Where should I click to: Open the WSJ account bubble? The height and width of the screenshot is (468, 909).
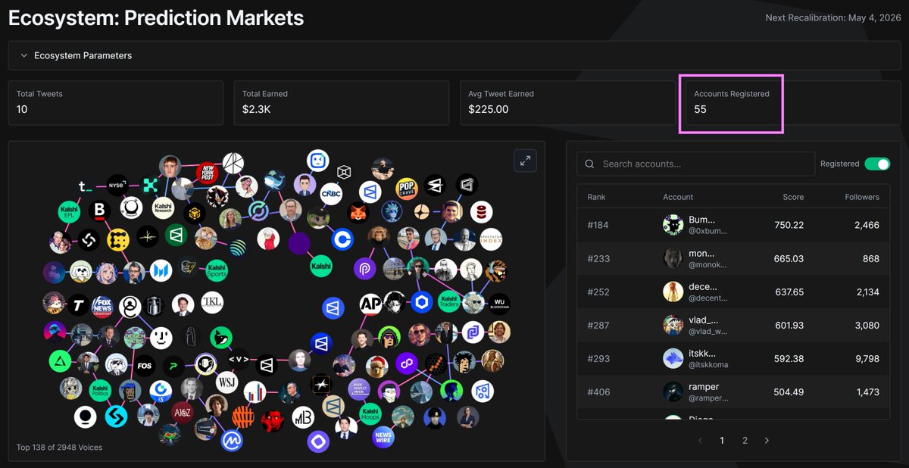(x=227, y=382)
